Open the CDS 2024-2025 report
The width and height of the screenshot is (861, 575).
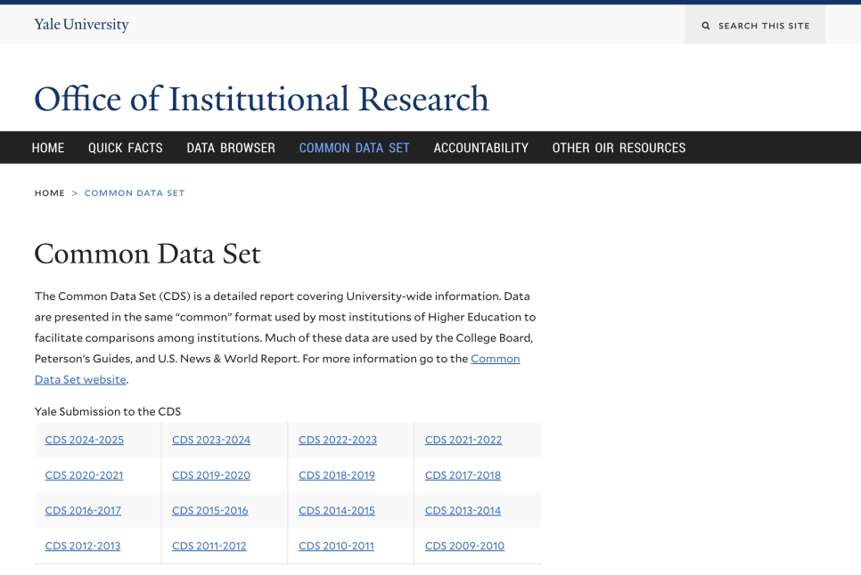[x=85, y=440]
